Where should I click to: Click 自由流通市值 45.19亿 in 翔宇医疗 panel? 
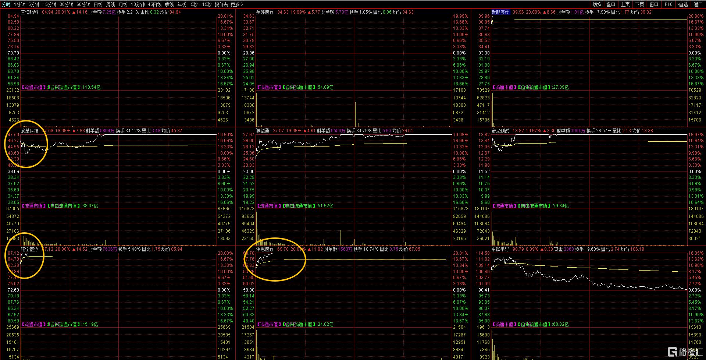[72, 325]
